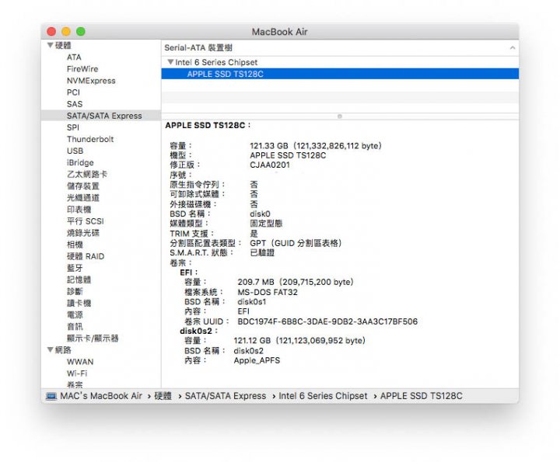This screenshot has width=560, height=462.
Task: Select SAS in the sidebar
Action: (x=75, y=104)
